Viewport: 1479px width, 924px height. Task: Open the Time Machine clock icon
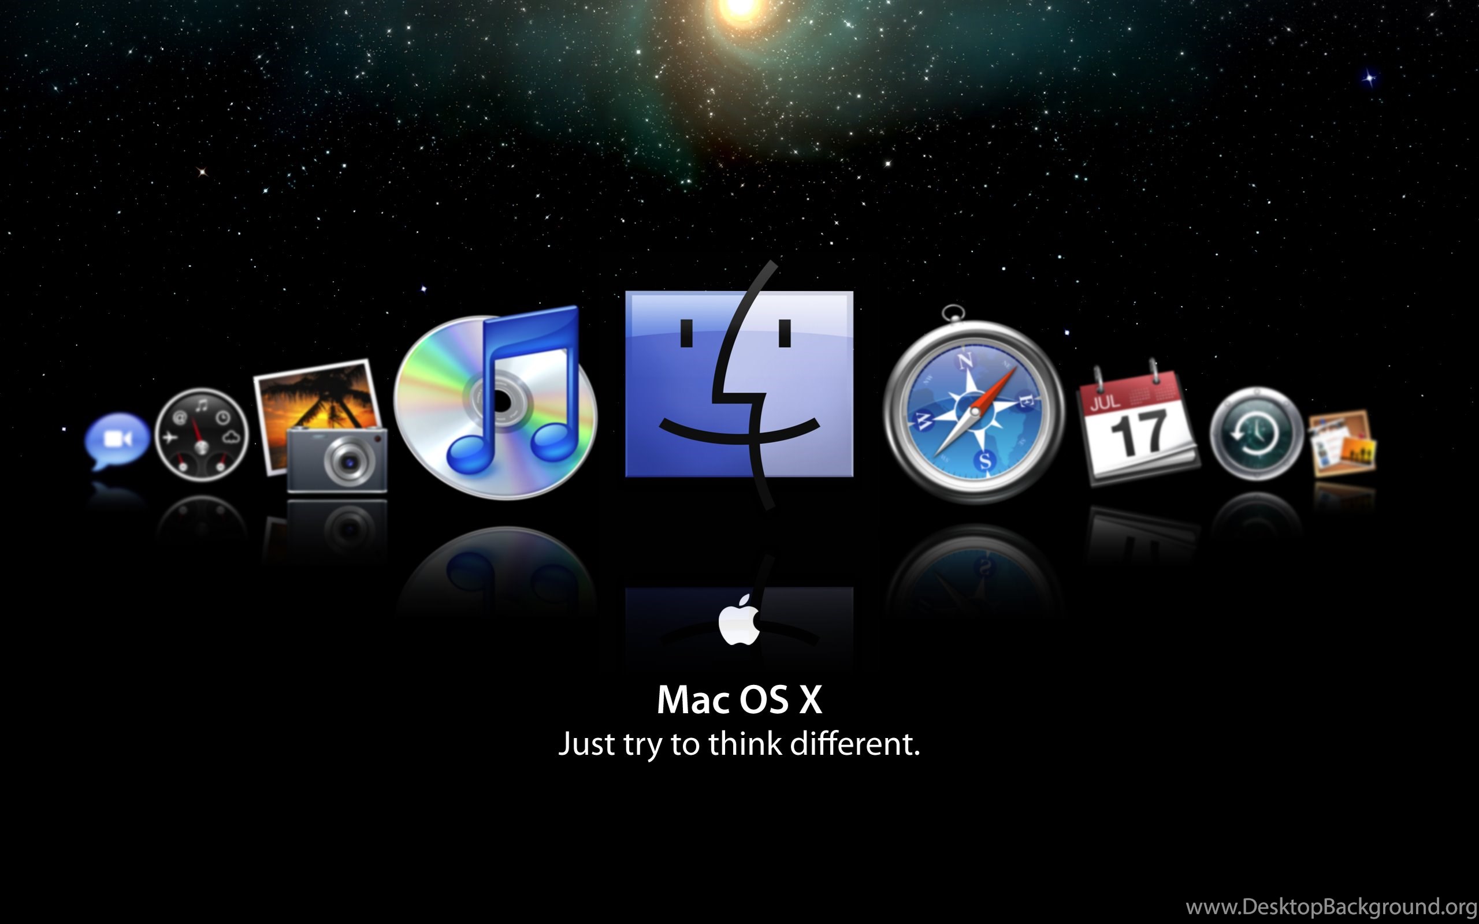1257,433
